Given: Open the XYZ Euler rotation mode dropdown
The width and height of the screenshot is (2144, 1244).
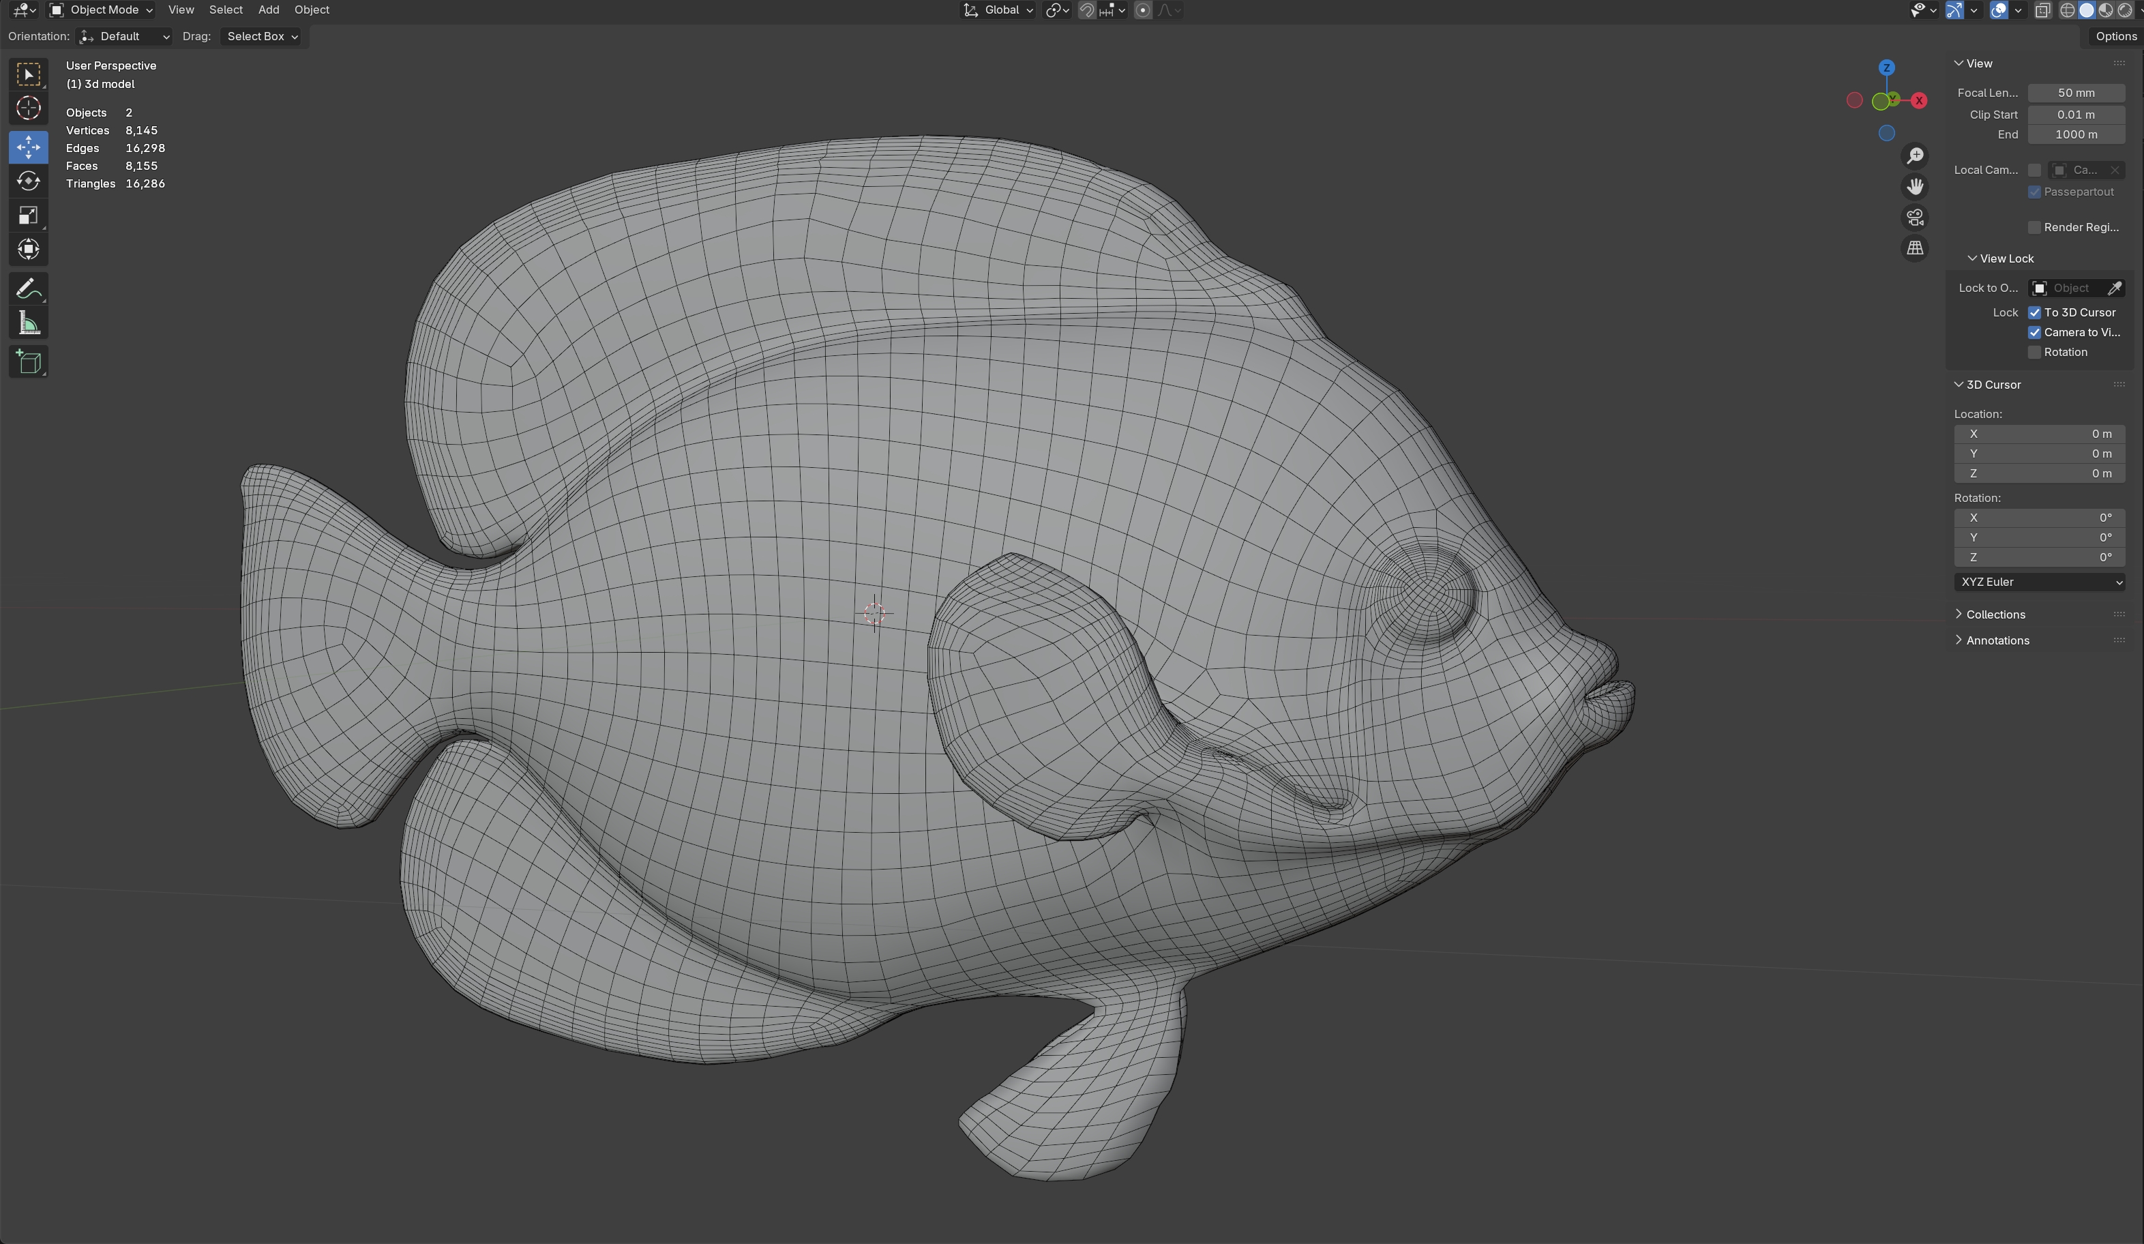Looking at the screenshot, I should [x=2040, y=582].
